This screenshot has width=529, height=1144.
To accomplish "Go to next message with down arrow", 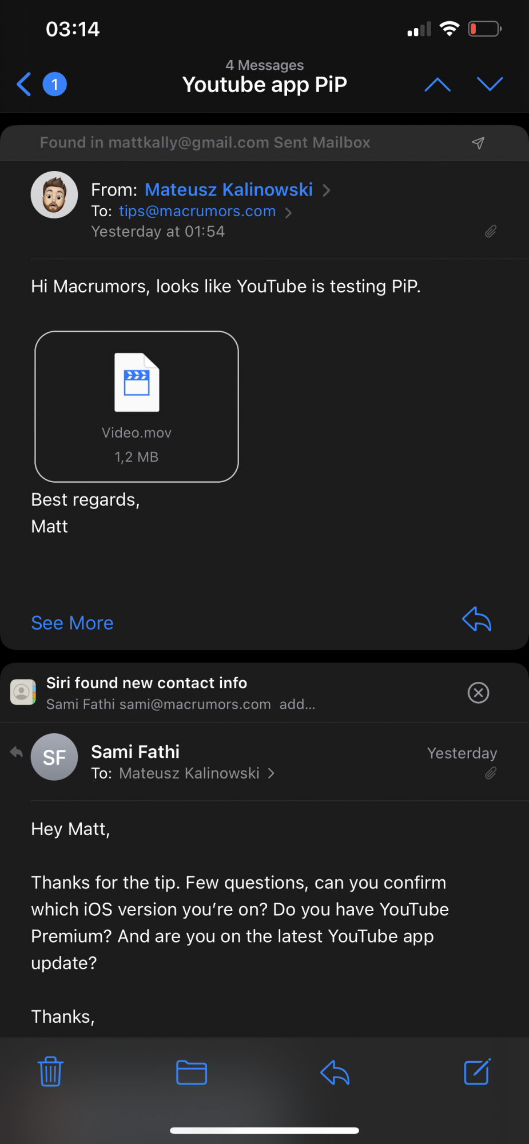I will pos(490,84).
